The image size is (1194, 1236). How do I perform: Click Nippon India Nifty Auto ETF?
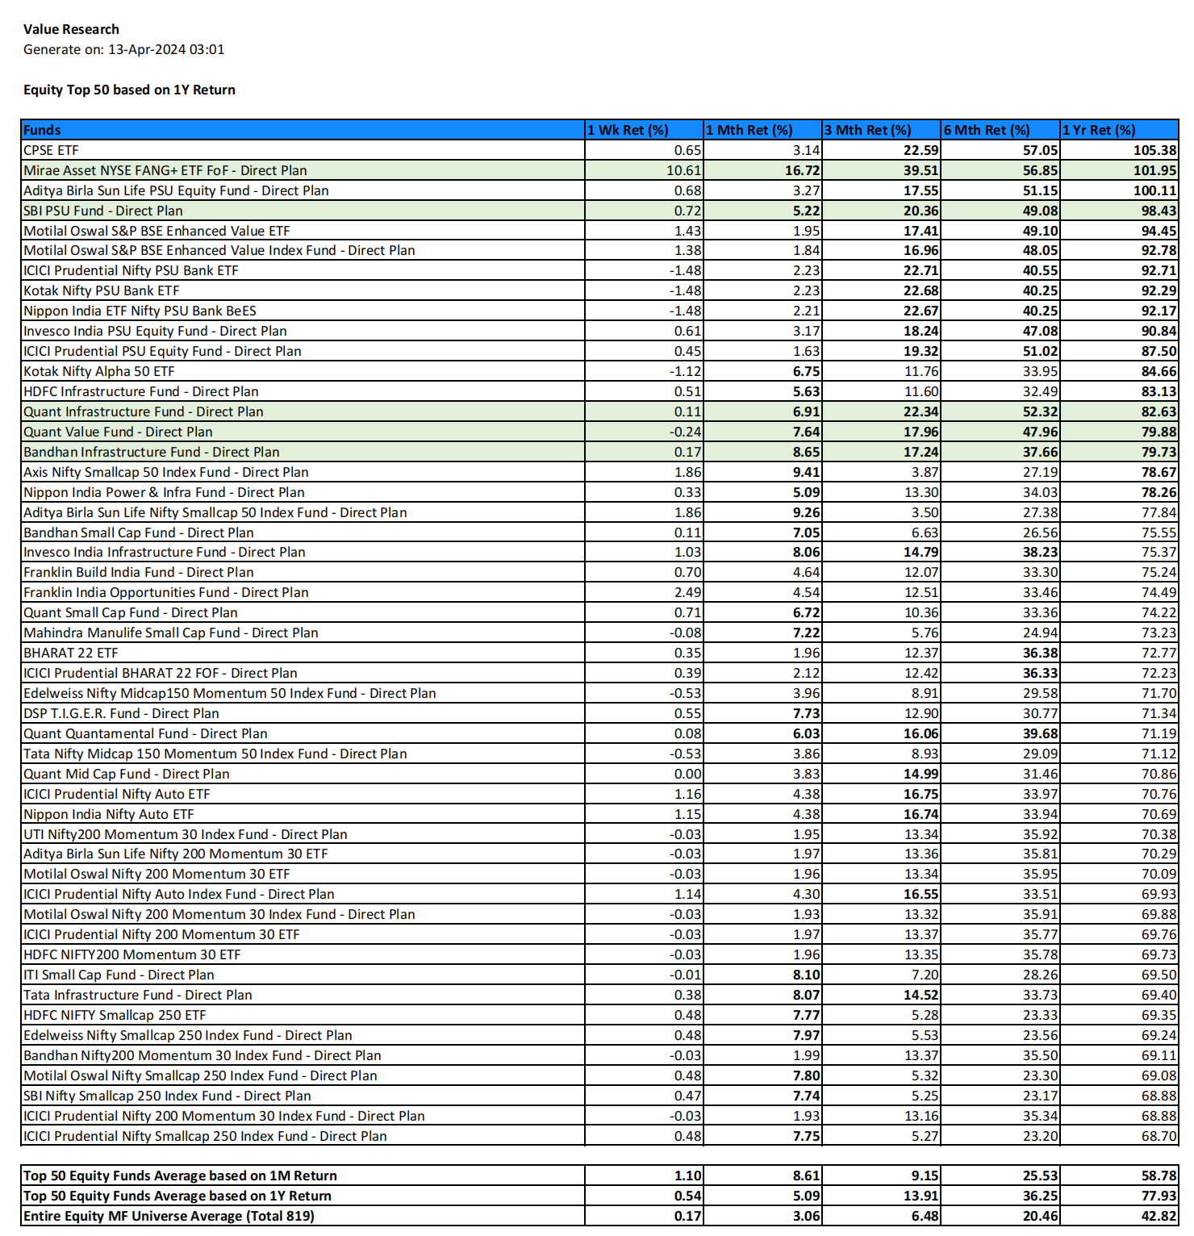tap(109, 814)
